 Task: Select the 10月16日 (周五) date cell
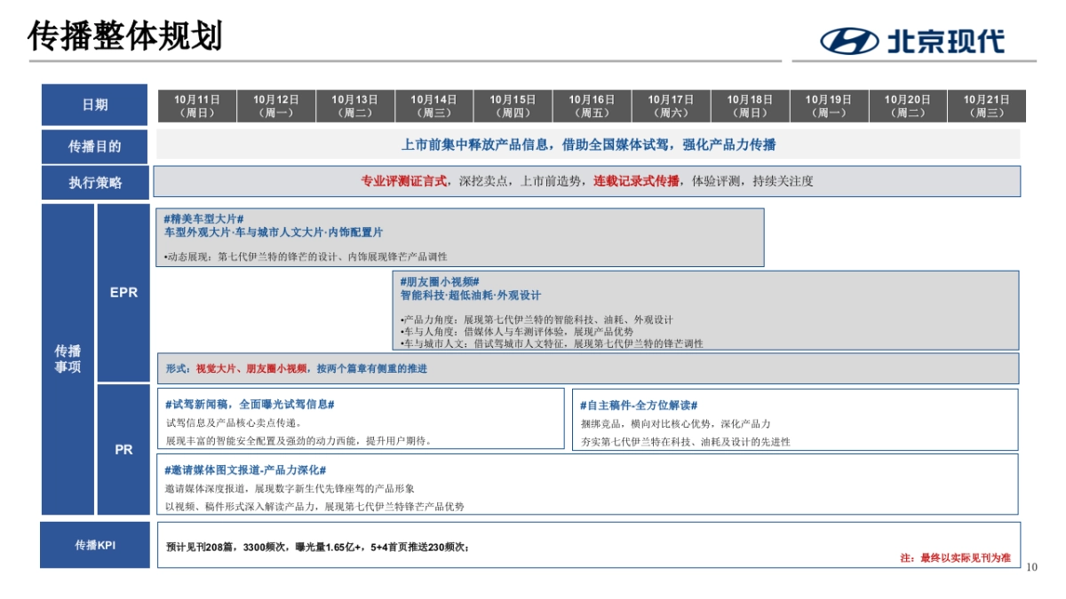pos(593,104)
